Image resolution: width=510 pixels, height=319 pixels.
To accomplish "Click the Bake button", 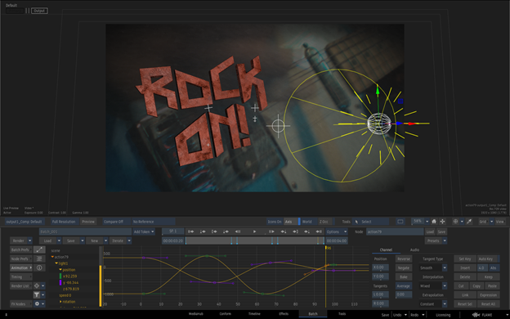I will click(x=403, y=276).
